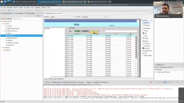Choose the Text palette tool
The height and width of the screenshot is (103, 184).
coord(145,33)
